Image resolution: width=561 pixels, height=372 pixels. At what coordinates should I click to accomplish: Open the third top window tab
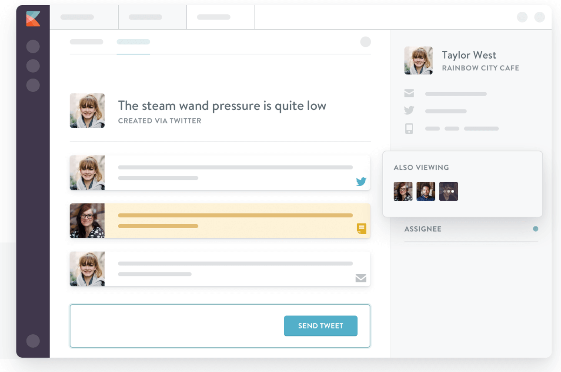[x=220, y=17]
